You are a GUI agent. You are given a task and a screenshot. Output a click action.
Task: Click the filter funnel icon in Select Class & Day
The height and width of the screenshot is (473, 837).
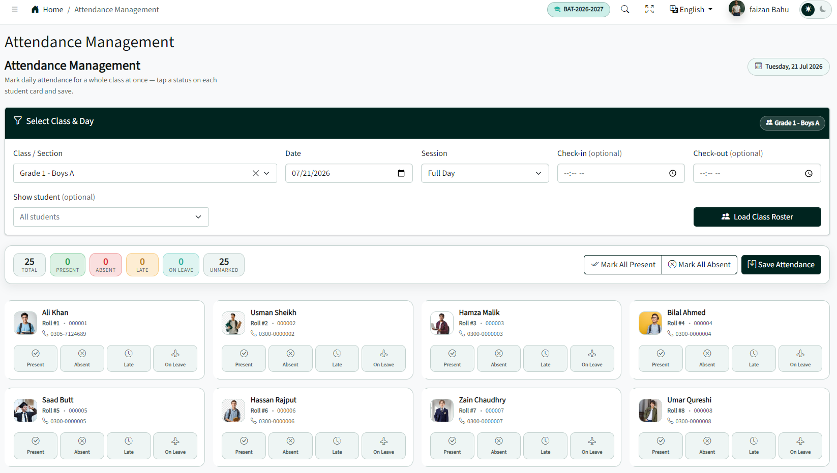(18, 120)
